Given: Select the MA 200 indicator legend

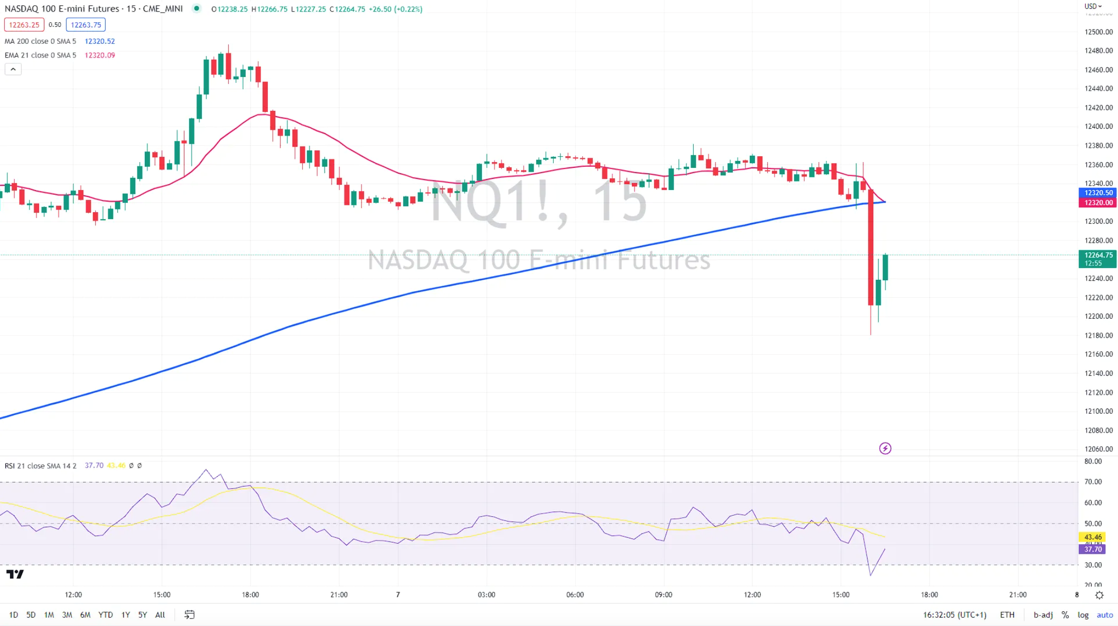Looking at the screenshot, I should 40,41.
